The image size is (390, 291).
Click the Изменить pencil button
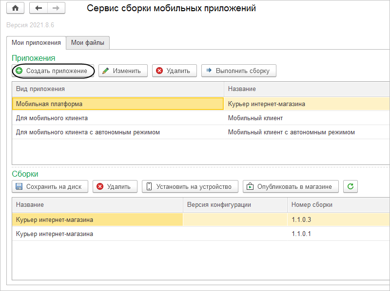123,71
